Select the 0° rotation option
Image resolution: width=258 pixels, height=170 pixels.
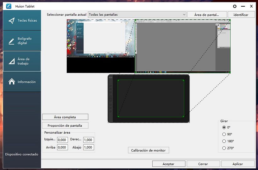pos(224,127)
